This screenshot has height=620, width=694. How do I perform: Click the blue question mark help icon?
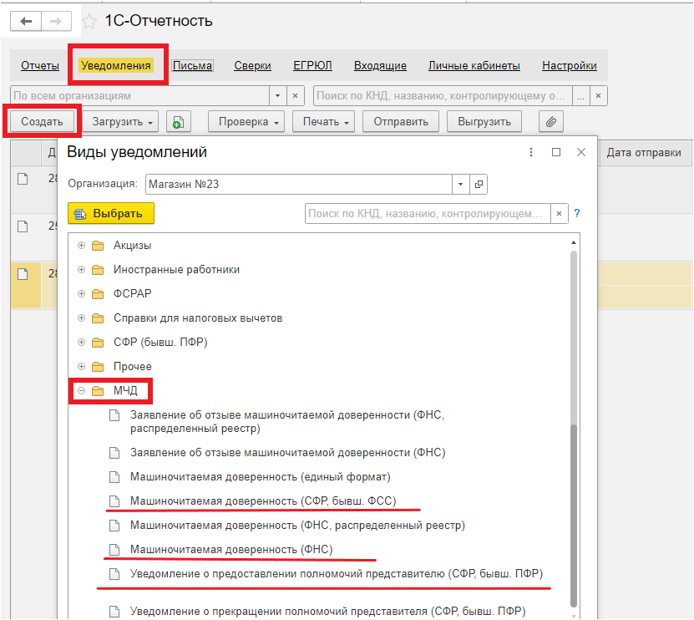(x=577, y=213)
